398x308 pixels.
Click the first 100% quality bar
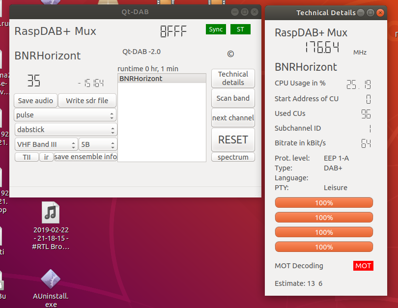(x=324, y=203)
